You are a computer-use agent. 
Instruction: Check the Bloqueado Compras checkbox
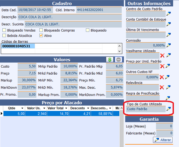click(41, 30)
